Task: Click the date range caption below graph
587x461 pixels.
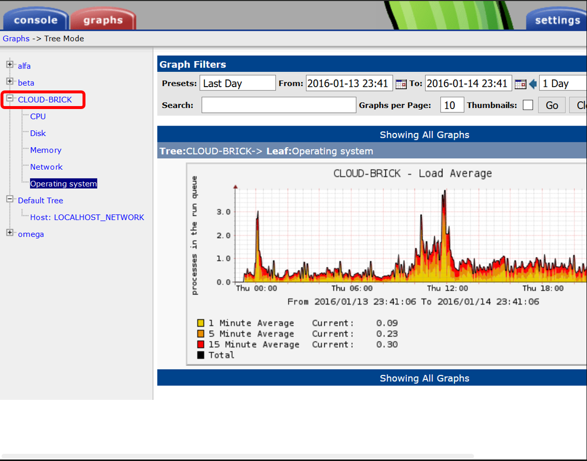Action: 413,302
